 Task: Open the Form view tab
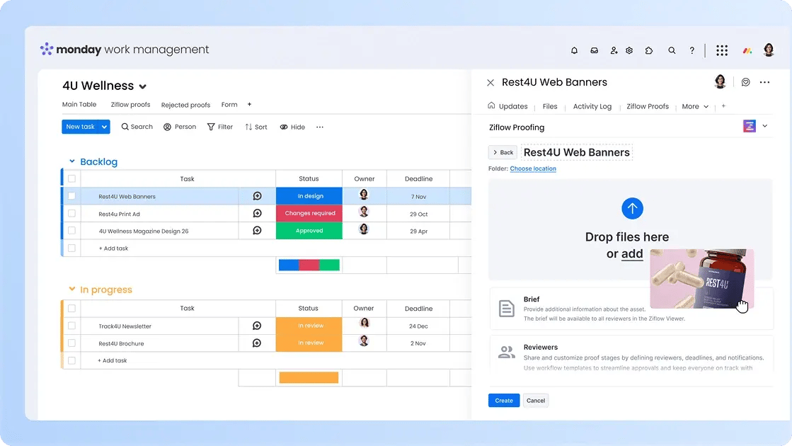[x=229, y=105]
